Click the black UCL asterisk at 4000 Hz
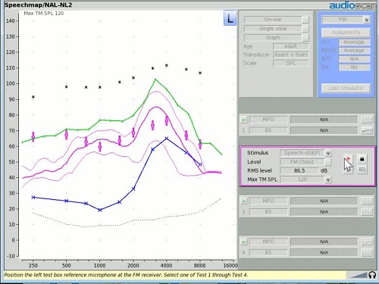This screenshot has height=284, width=379. click(167, 66)
